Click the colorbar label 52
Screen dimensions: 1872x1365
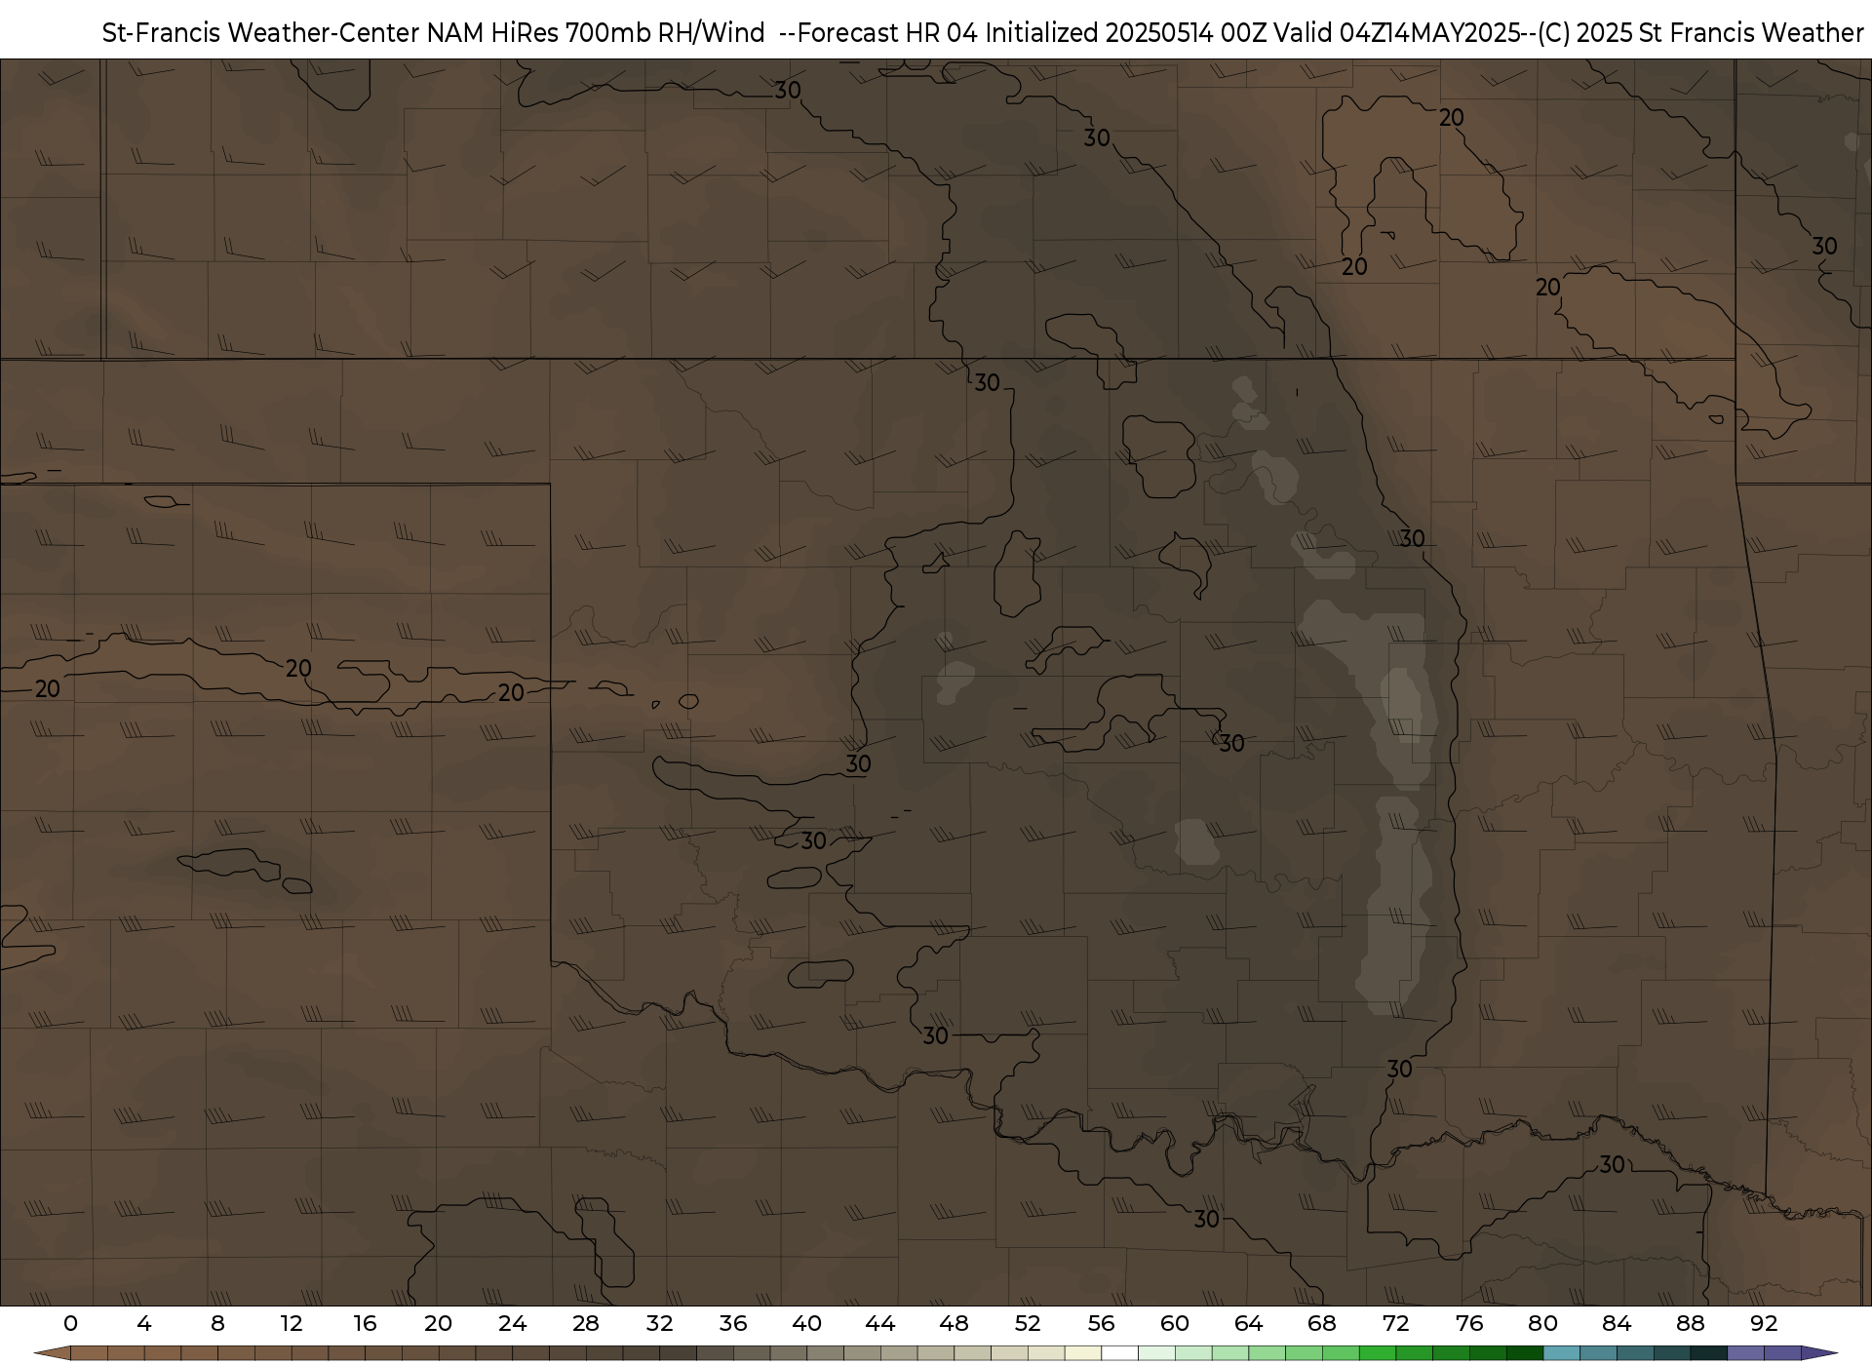point(1028,1323)
